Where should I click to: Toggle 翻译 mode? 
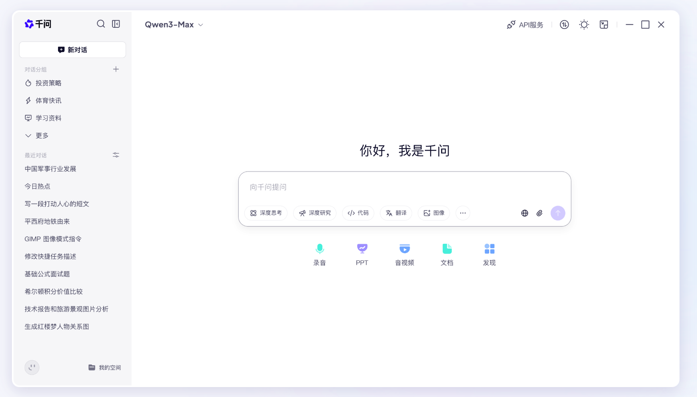click(x=396, y=213)
